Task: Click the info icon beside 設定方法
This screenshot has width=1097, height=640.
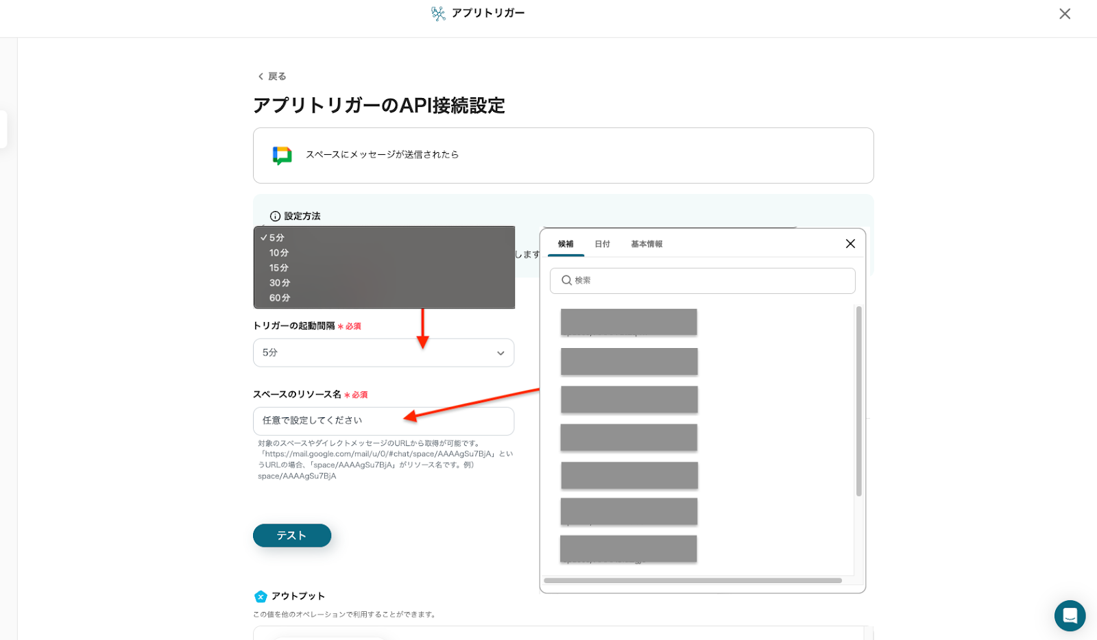Action: click(275, 217)
